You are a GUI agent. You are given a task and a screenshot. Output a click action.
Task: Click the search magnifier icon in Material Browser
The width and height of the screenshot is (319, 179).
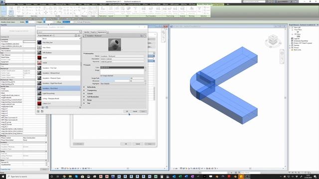(80, 32)
